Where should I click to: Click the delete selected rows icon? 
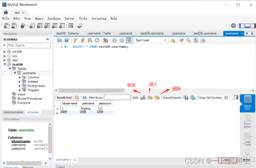[x=157, y=98]
